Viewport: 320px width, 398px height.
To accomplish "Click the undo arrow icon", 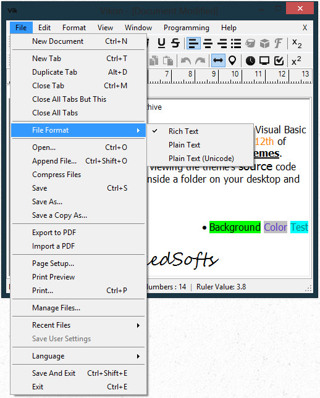I will pyautogui.click(x=186, y=60).
